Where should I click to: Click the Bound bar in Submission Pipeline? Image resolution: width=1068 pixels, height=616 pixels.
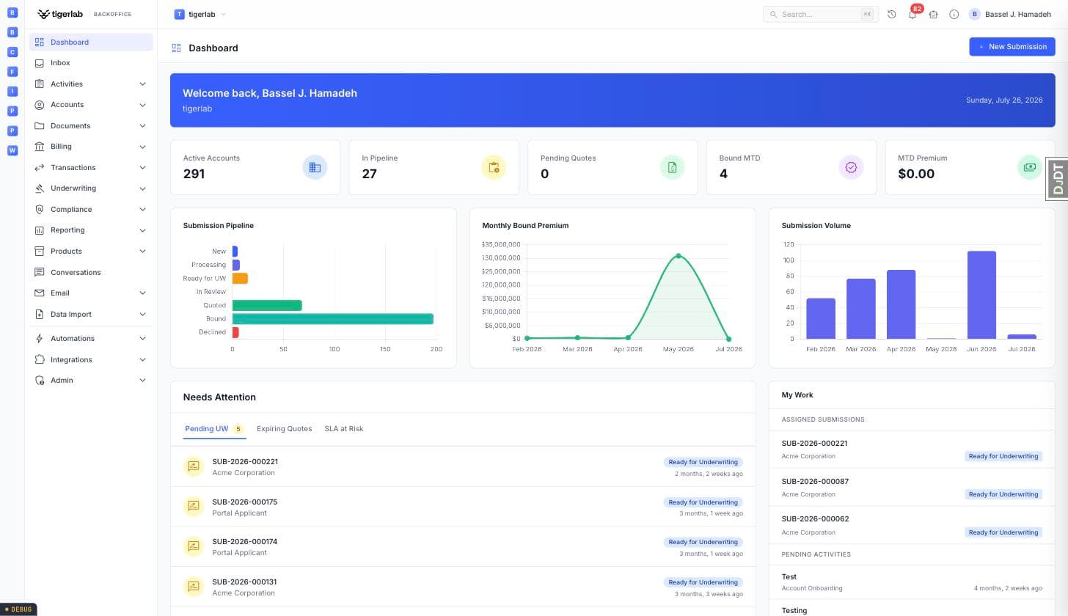(x=333, y=319)
